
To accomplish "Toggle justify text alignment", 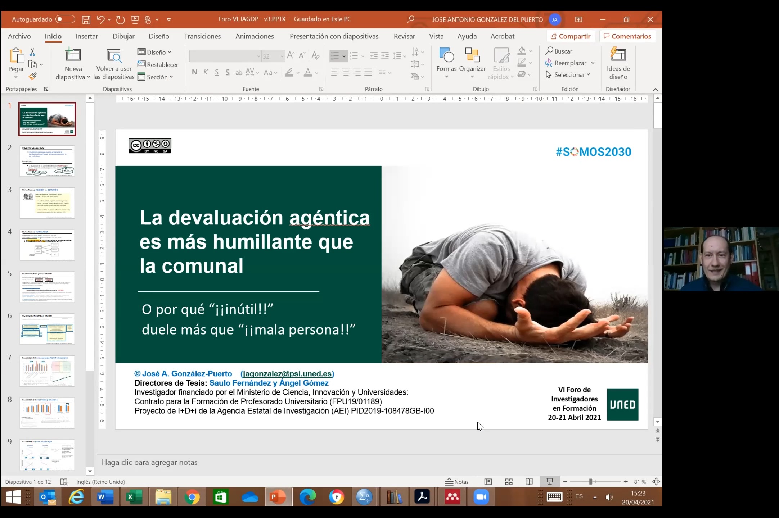I will [368, 72].
